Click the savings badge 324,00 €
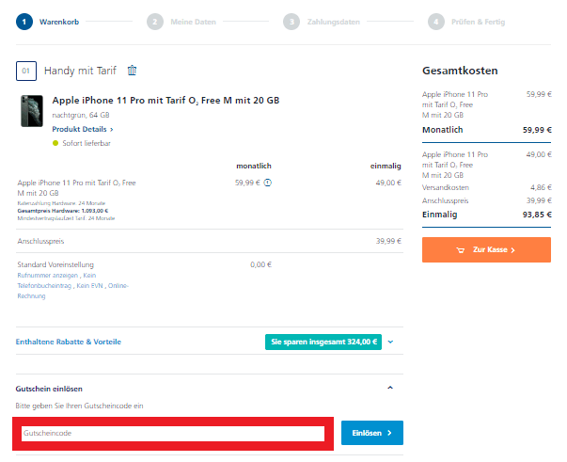This screenshot has height=462, width=567. (323, 342)
